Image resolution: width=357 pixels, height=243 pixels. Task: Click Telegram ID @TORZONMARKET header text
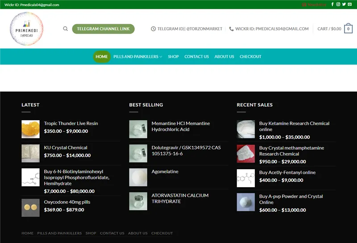coord(190,29)
